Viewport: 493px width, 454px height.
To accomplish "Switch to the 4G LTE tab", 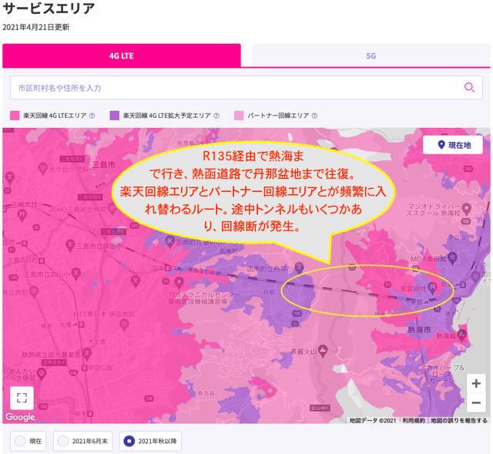I will click(x=122, y=55).
